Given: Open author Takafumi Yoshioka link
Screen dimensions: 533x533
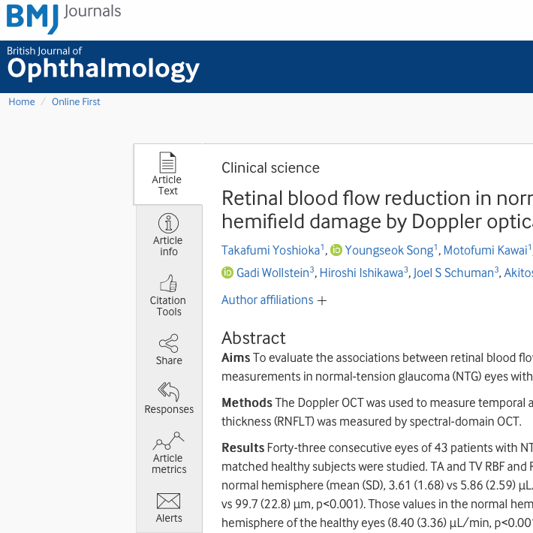Looking at the screenshot, I should pos(270,250).
